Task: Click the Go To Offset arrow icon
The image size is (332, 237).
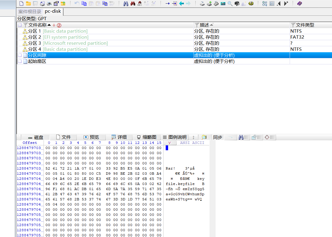Action: 168,3
